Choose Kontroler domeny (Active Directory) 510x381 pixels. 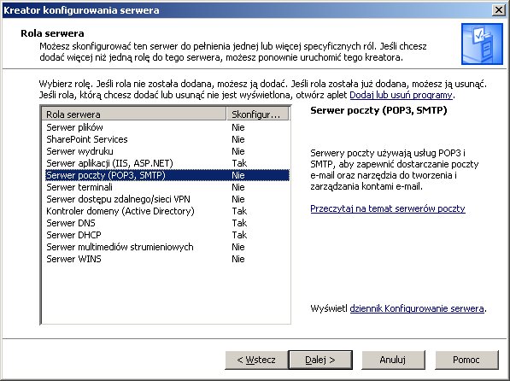coord(166,211)
